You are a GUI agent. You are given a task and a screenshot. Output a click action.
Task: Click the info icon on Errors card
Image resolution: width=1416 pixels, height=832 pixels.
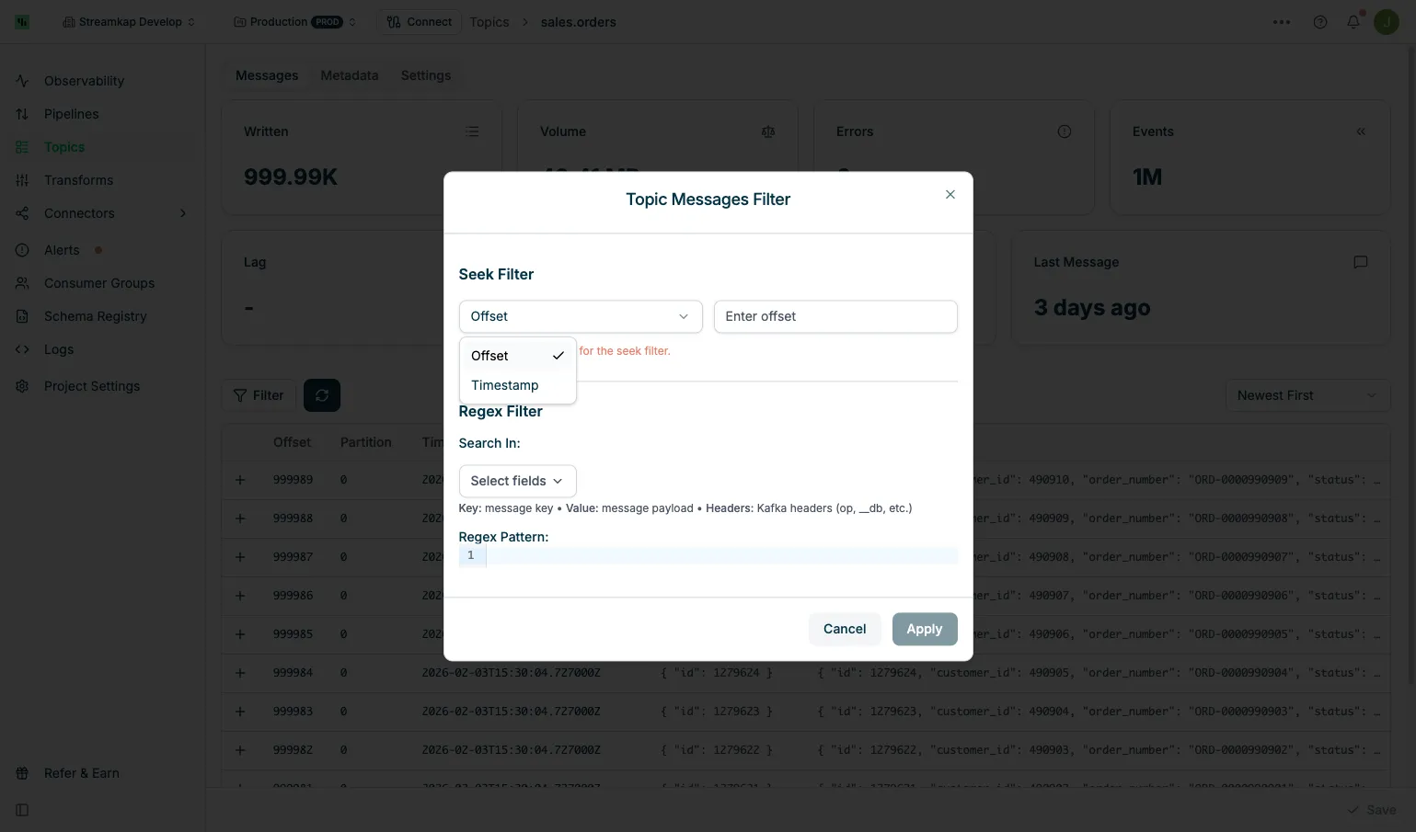pos(1065,131)
